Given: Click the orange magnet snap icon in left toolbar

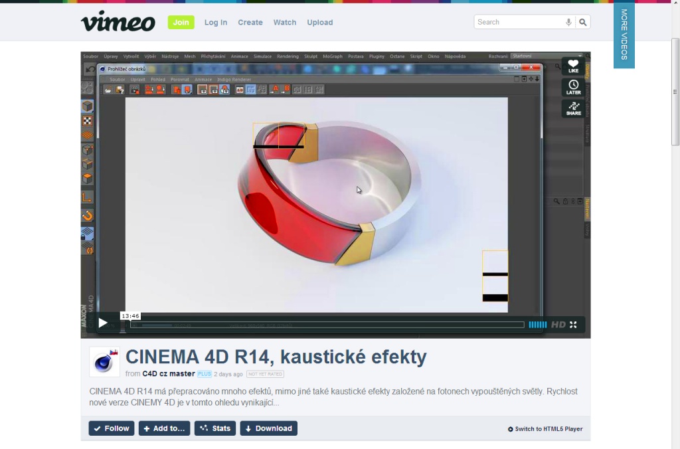Looking at the screenshot, I should [x=88, y=215].
